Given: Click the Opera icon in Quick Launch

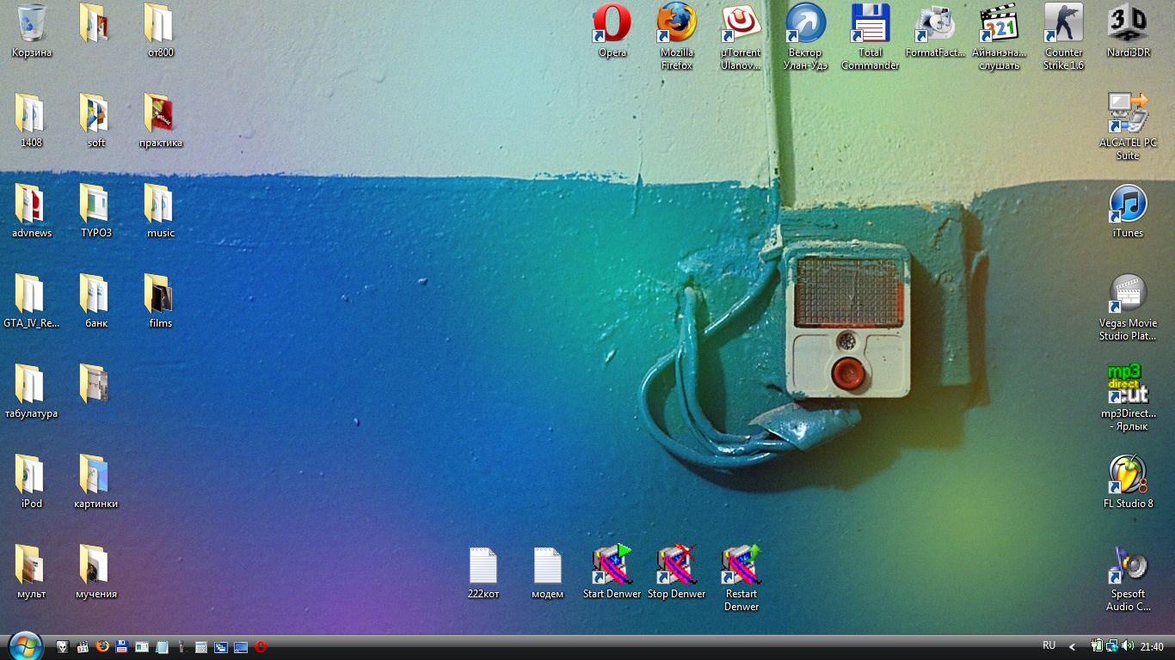Looking at the screenshot, I should (x=260, y=646).
